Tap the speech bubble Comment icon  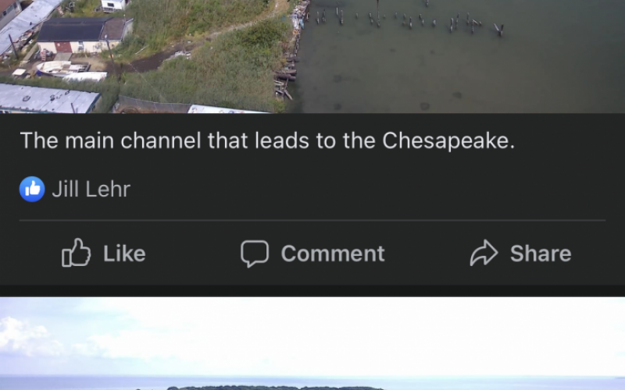click(x=255, y=253)
